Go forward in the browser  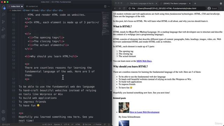[120, 8]
